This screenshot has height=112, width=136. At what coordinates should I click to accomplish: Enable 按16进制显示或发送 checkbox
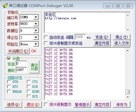(46, 43)
